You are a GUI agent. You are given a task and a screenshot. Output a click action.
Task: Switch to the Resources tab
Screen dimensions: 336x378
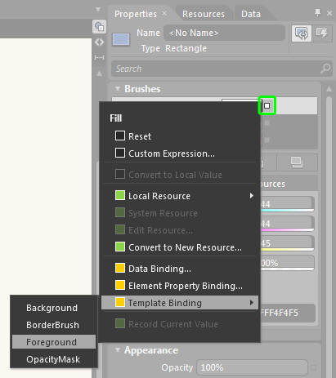[x=204, y=14]
